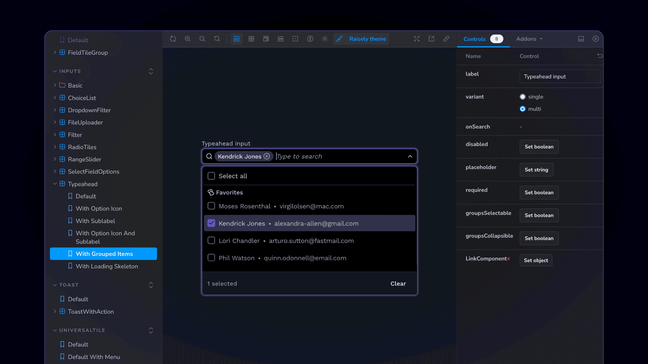This screenshot has width=648, height=364.
Task: Zoom out on the canvas
Action: point(202,39)
